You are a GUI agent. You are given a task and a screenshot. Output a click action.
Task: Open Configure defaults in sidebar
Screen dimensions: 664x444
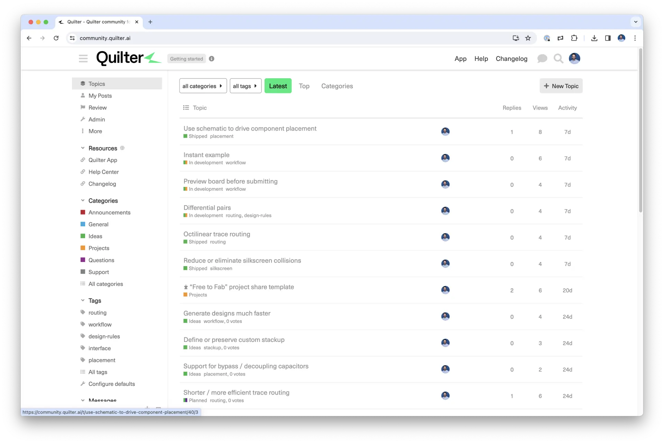coord(111,384)
